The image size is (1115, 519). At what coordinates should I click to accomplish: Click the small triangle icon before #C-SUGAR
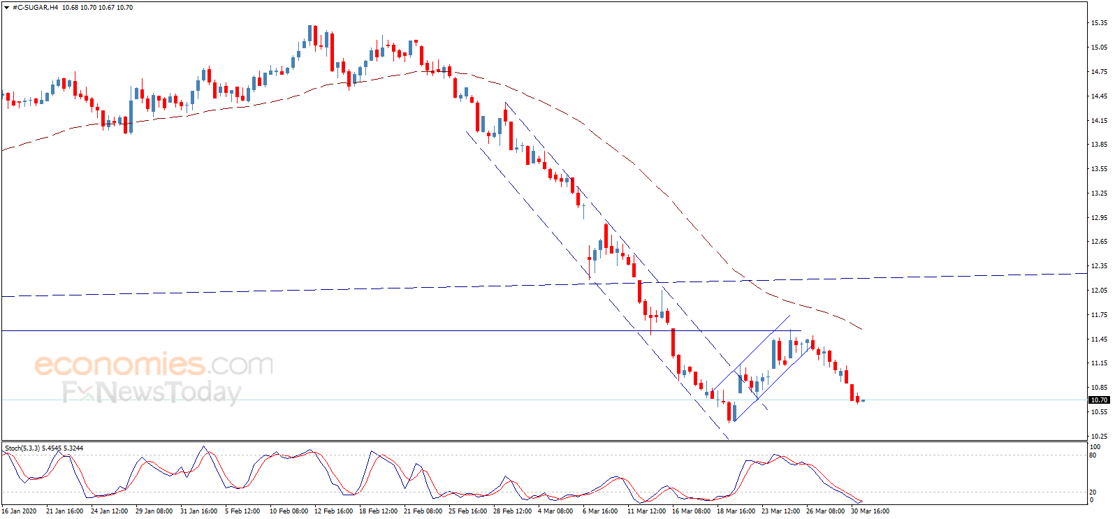tap(8, 8)
